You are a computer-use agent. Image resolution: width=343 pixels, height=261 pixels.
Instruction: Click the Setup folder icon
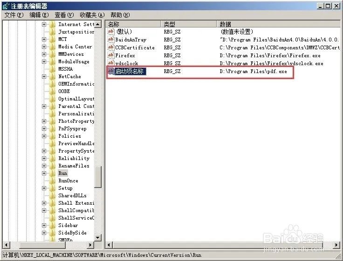click(53, 188)
